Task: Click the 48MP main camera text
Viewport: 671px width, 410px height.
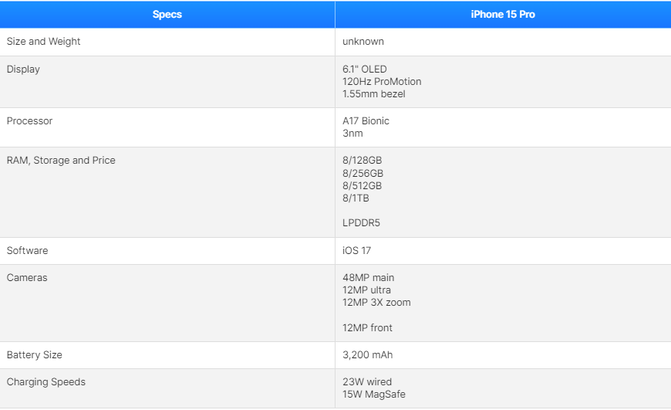Action: point(368,278)
